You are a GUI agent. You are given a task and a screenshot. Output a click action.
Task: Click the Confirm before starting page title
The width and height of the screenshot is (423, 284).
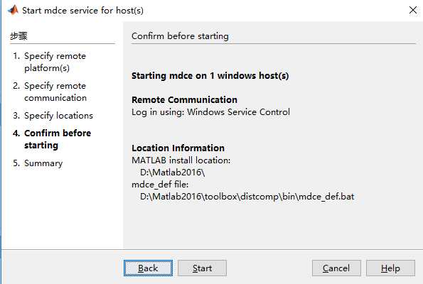coord(180,36)
